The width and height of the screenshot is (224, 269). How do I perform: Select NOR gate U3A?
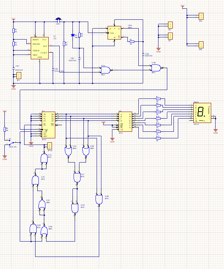68,152
